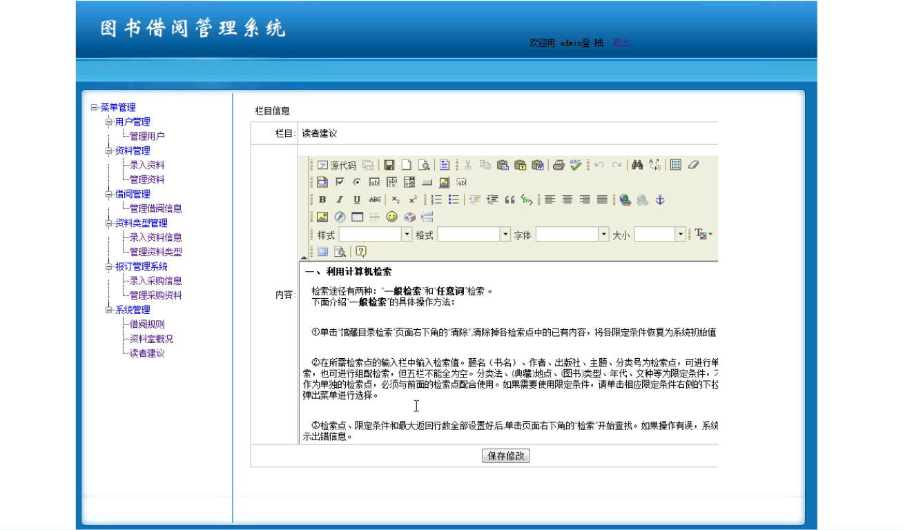Insert a checkbox form field icon
The height and width of the screenshot is (530, 903).
pos(340,182)
